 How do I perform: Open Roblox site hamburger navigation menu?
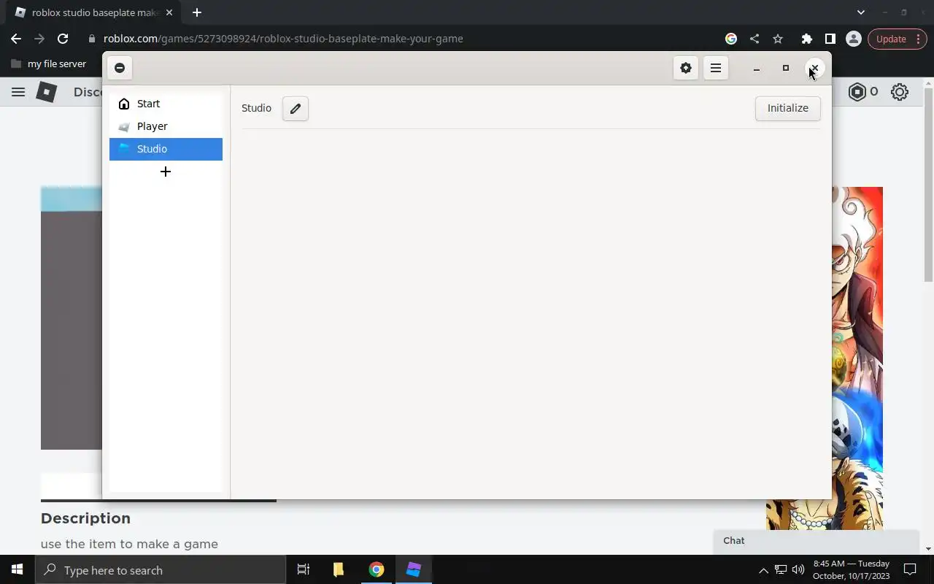[18, 92]
